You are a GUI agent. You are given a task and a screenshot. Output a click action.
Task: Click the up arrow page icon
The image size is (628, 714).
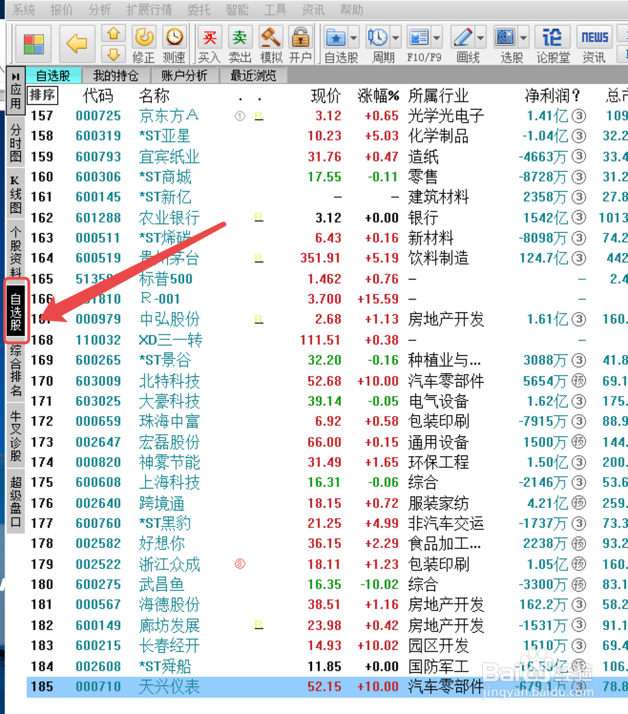point(113,34)
